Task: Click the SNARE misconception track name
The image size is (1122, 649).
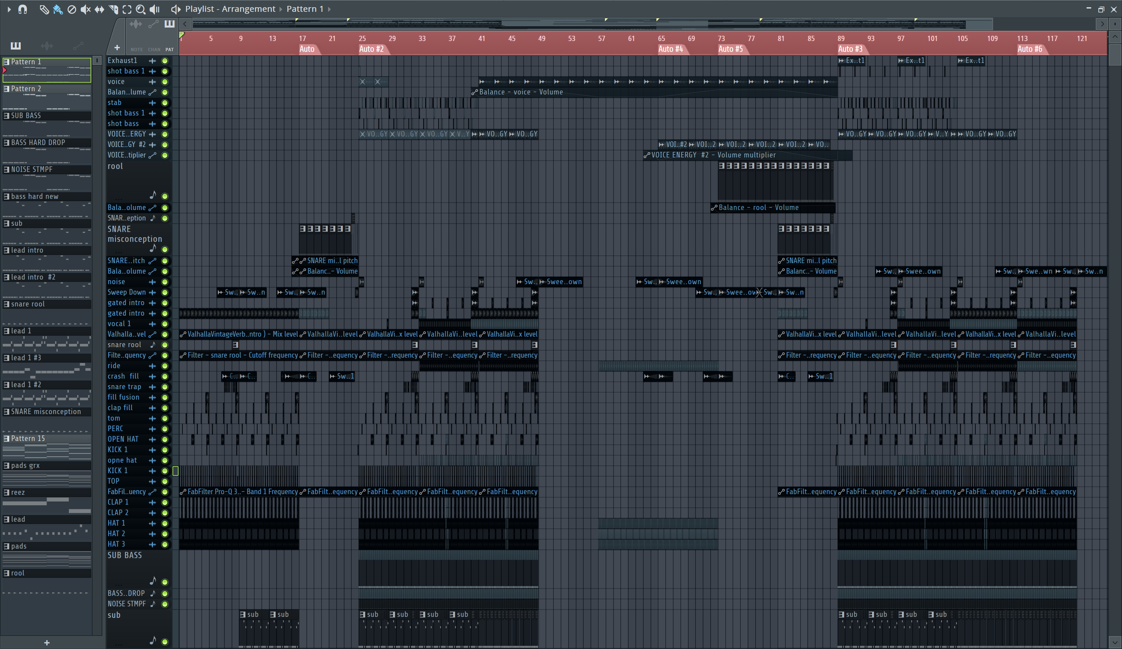Action: (135, 234)
